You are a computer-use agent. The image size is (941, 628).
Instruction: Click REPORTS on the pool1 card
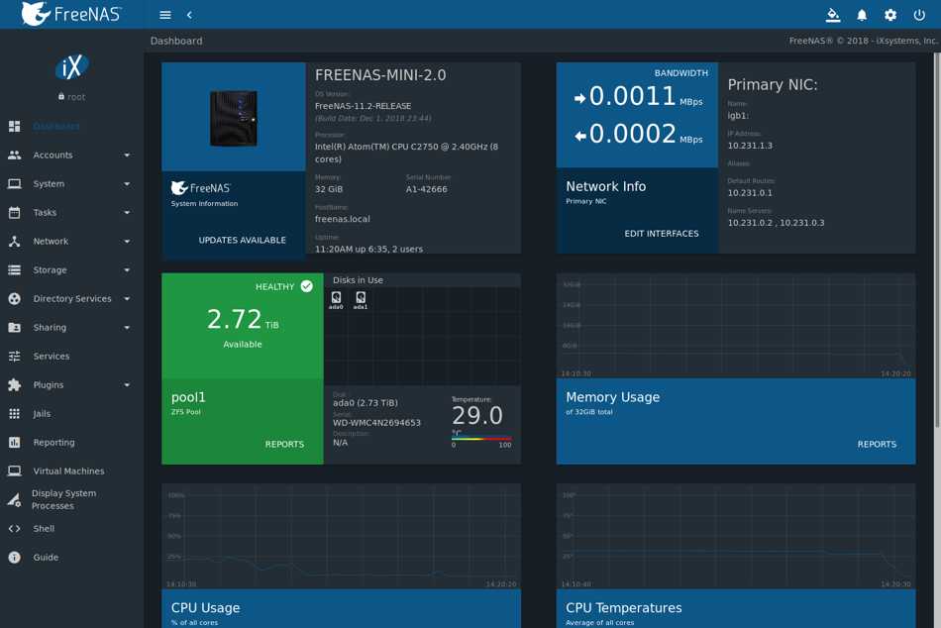coord(284,445)
